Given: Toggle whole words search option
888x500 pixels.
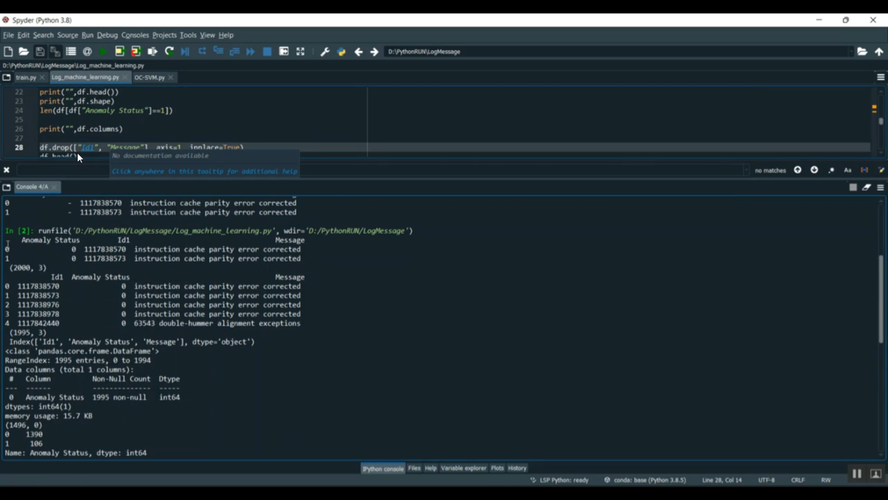Looking at the screenshot, I should (864, 170).
